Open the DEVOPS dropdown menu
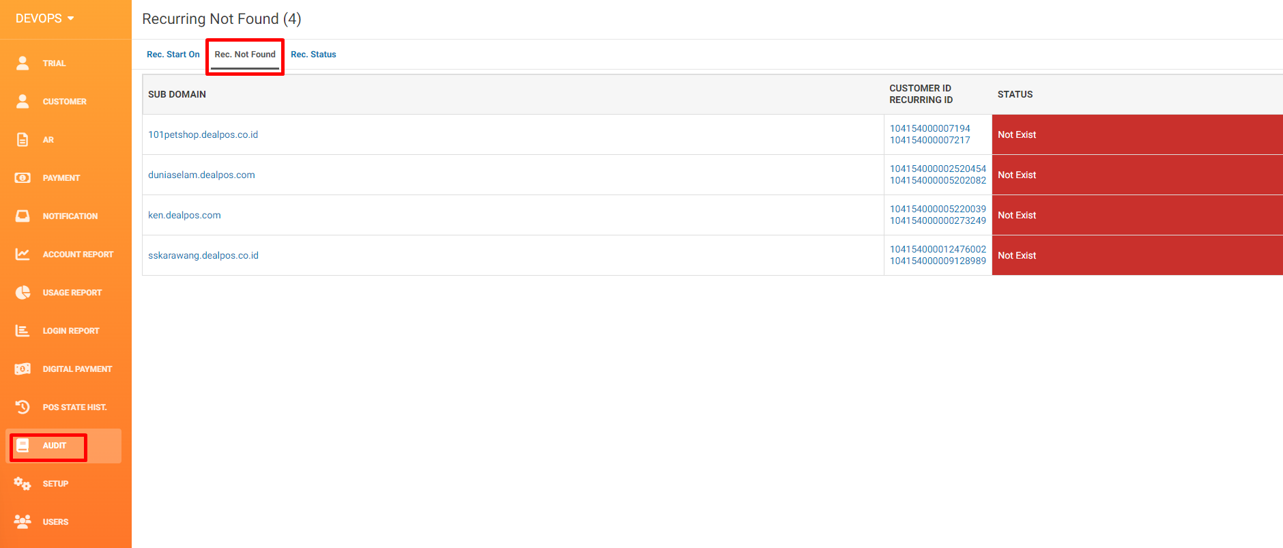The height and width of the screenshot is (548, 1283). tap(45, 18)
